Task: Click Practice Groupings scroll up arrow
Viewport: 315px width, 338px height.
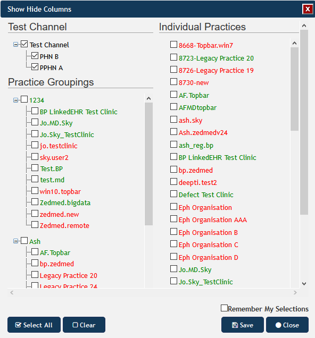Action: pyautogui.click(x=148, y=98)
